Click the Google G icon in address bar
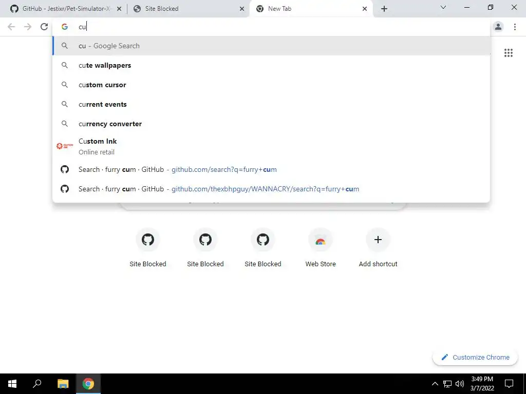The image size is (526, 394). click(x=65, y=27)
